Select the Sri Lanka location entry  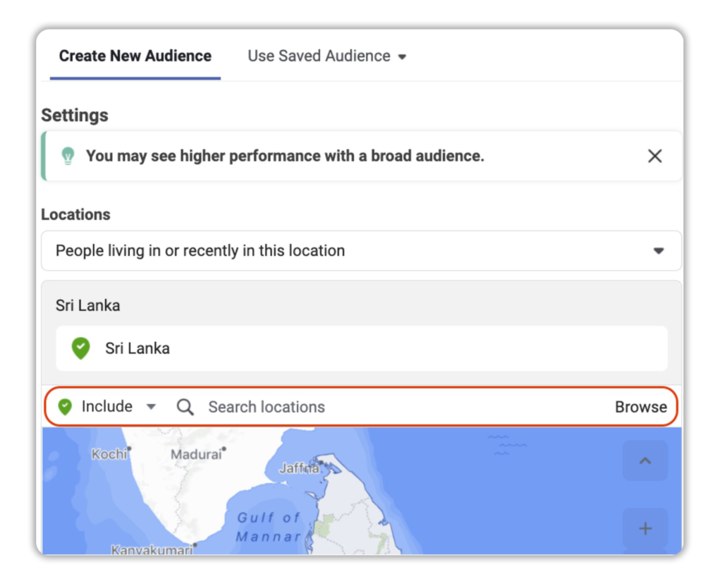point(362,348)
